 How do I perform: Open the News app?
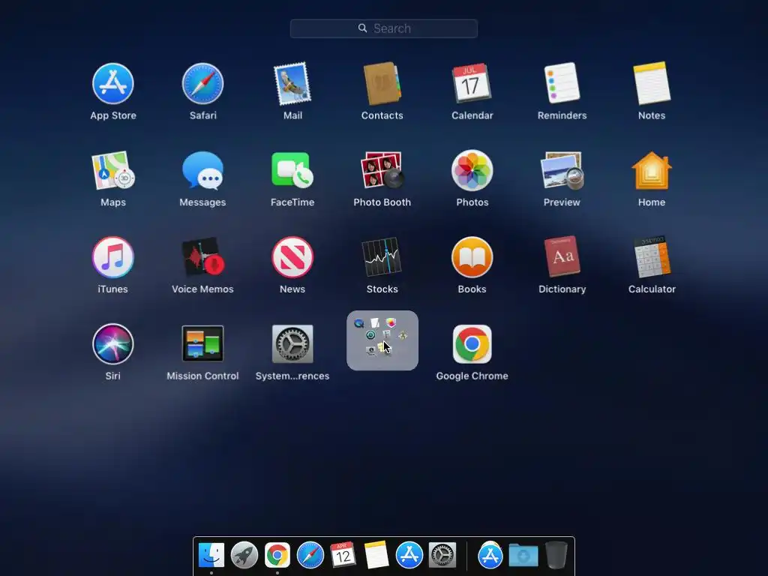(x=292, y=257)
